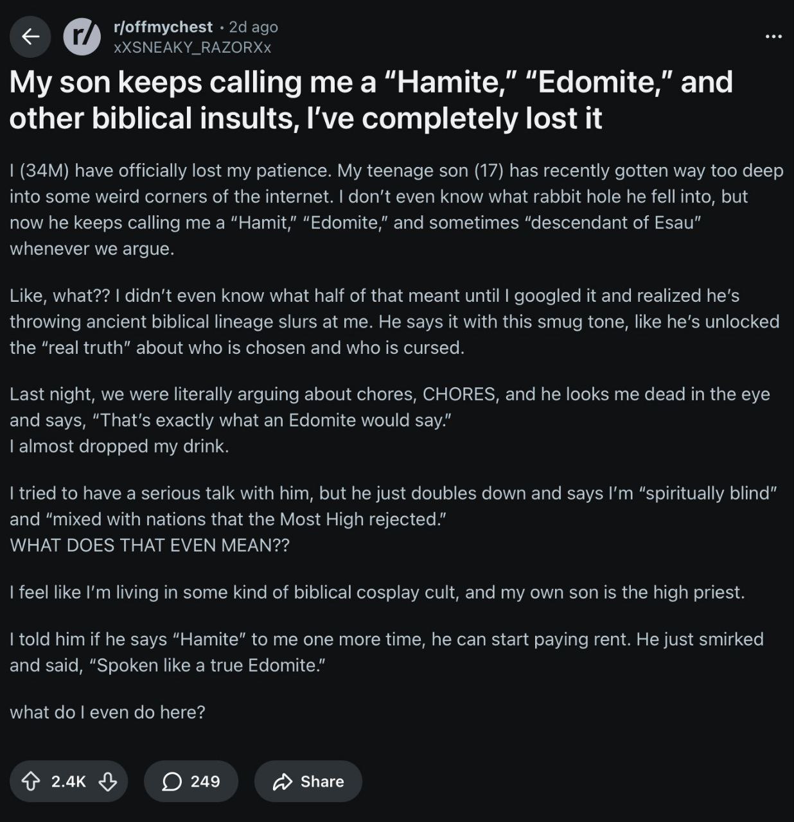Click the 2.4K vote count
The width and height of the screenshot is (794, 822).
[x=69, y=781]
